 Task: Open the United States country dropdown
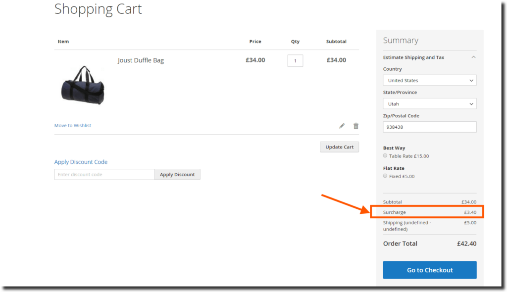pyautogui.click(x=429, y=80)
